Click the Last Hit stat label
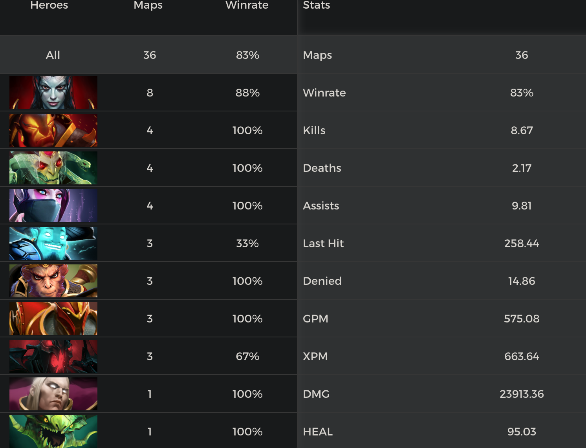The image size is (586, 448). tap(323, 243)
